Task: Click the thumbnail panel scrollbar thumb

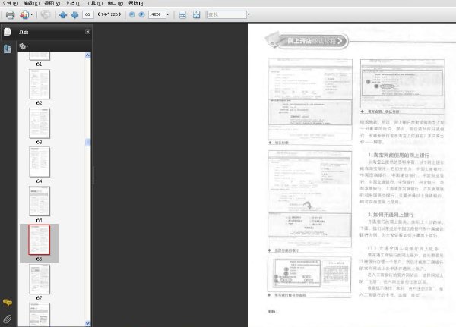Action: point(87,143)
